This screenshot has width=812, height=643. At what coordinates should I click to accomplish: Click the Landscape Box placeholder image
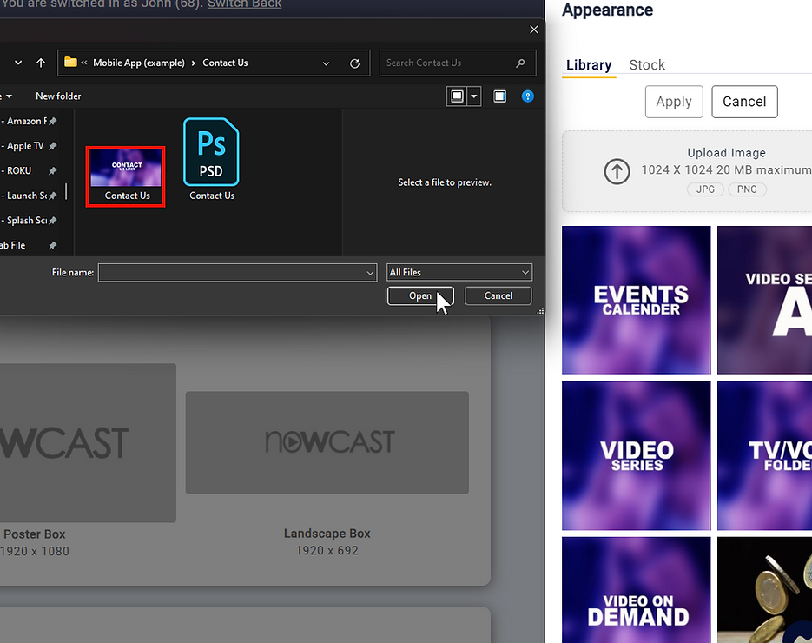pyautogui.click(x=327, y=442)
